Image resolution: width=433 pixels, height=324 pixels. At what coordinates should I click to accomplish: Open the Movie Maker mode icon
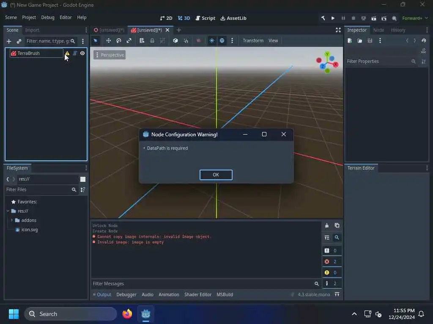[394, 18]
